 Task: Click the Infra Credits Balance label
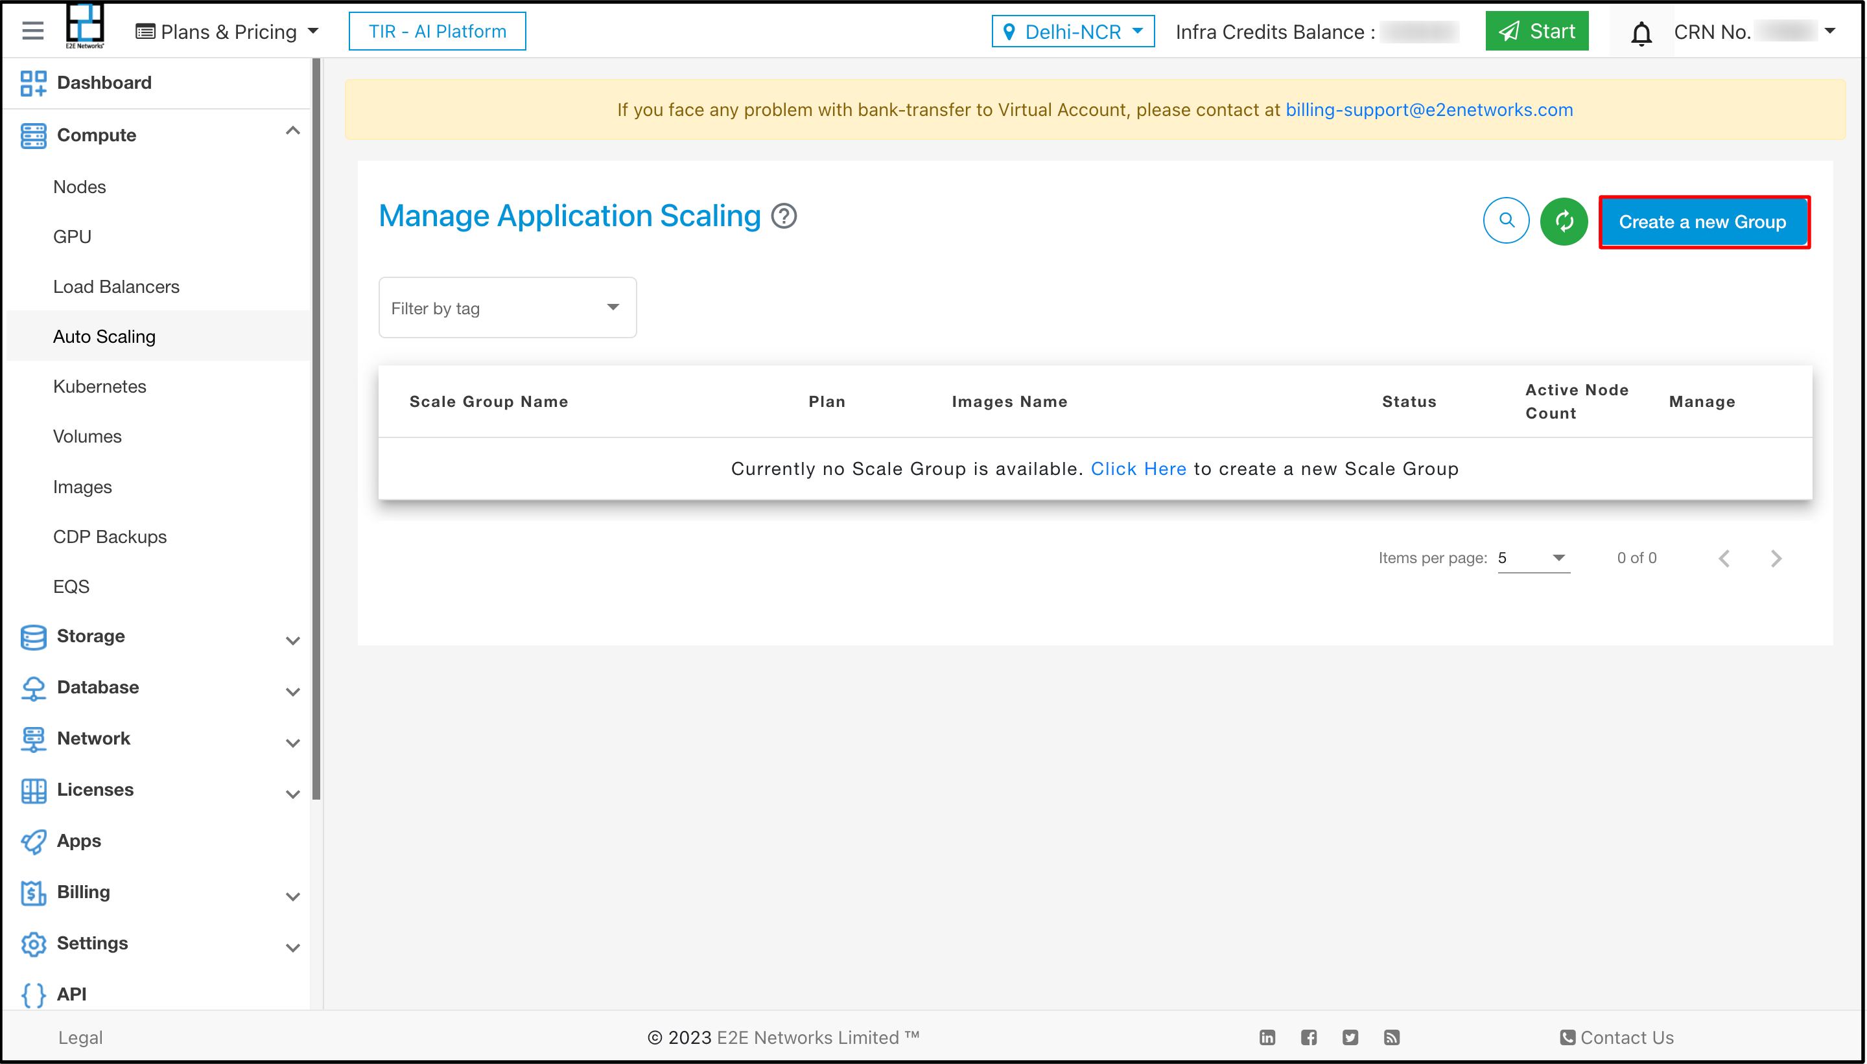1275,32
